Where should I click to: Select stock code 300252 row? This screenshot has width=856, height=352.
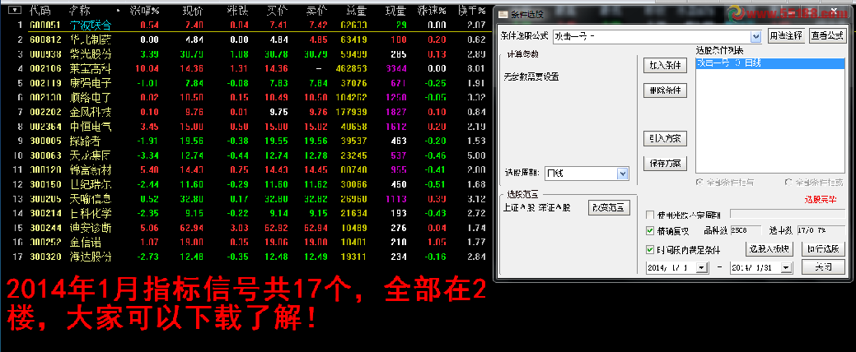coord(46,243)
